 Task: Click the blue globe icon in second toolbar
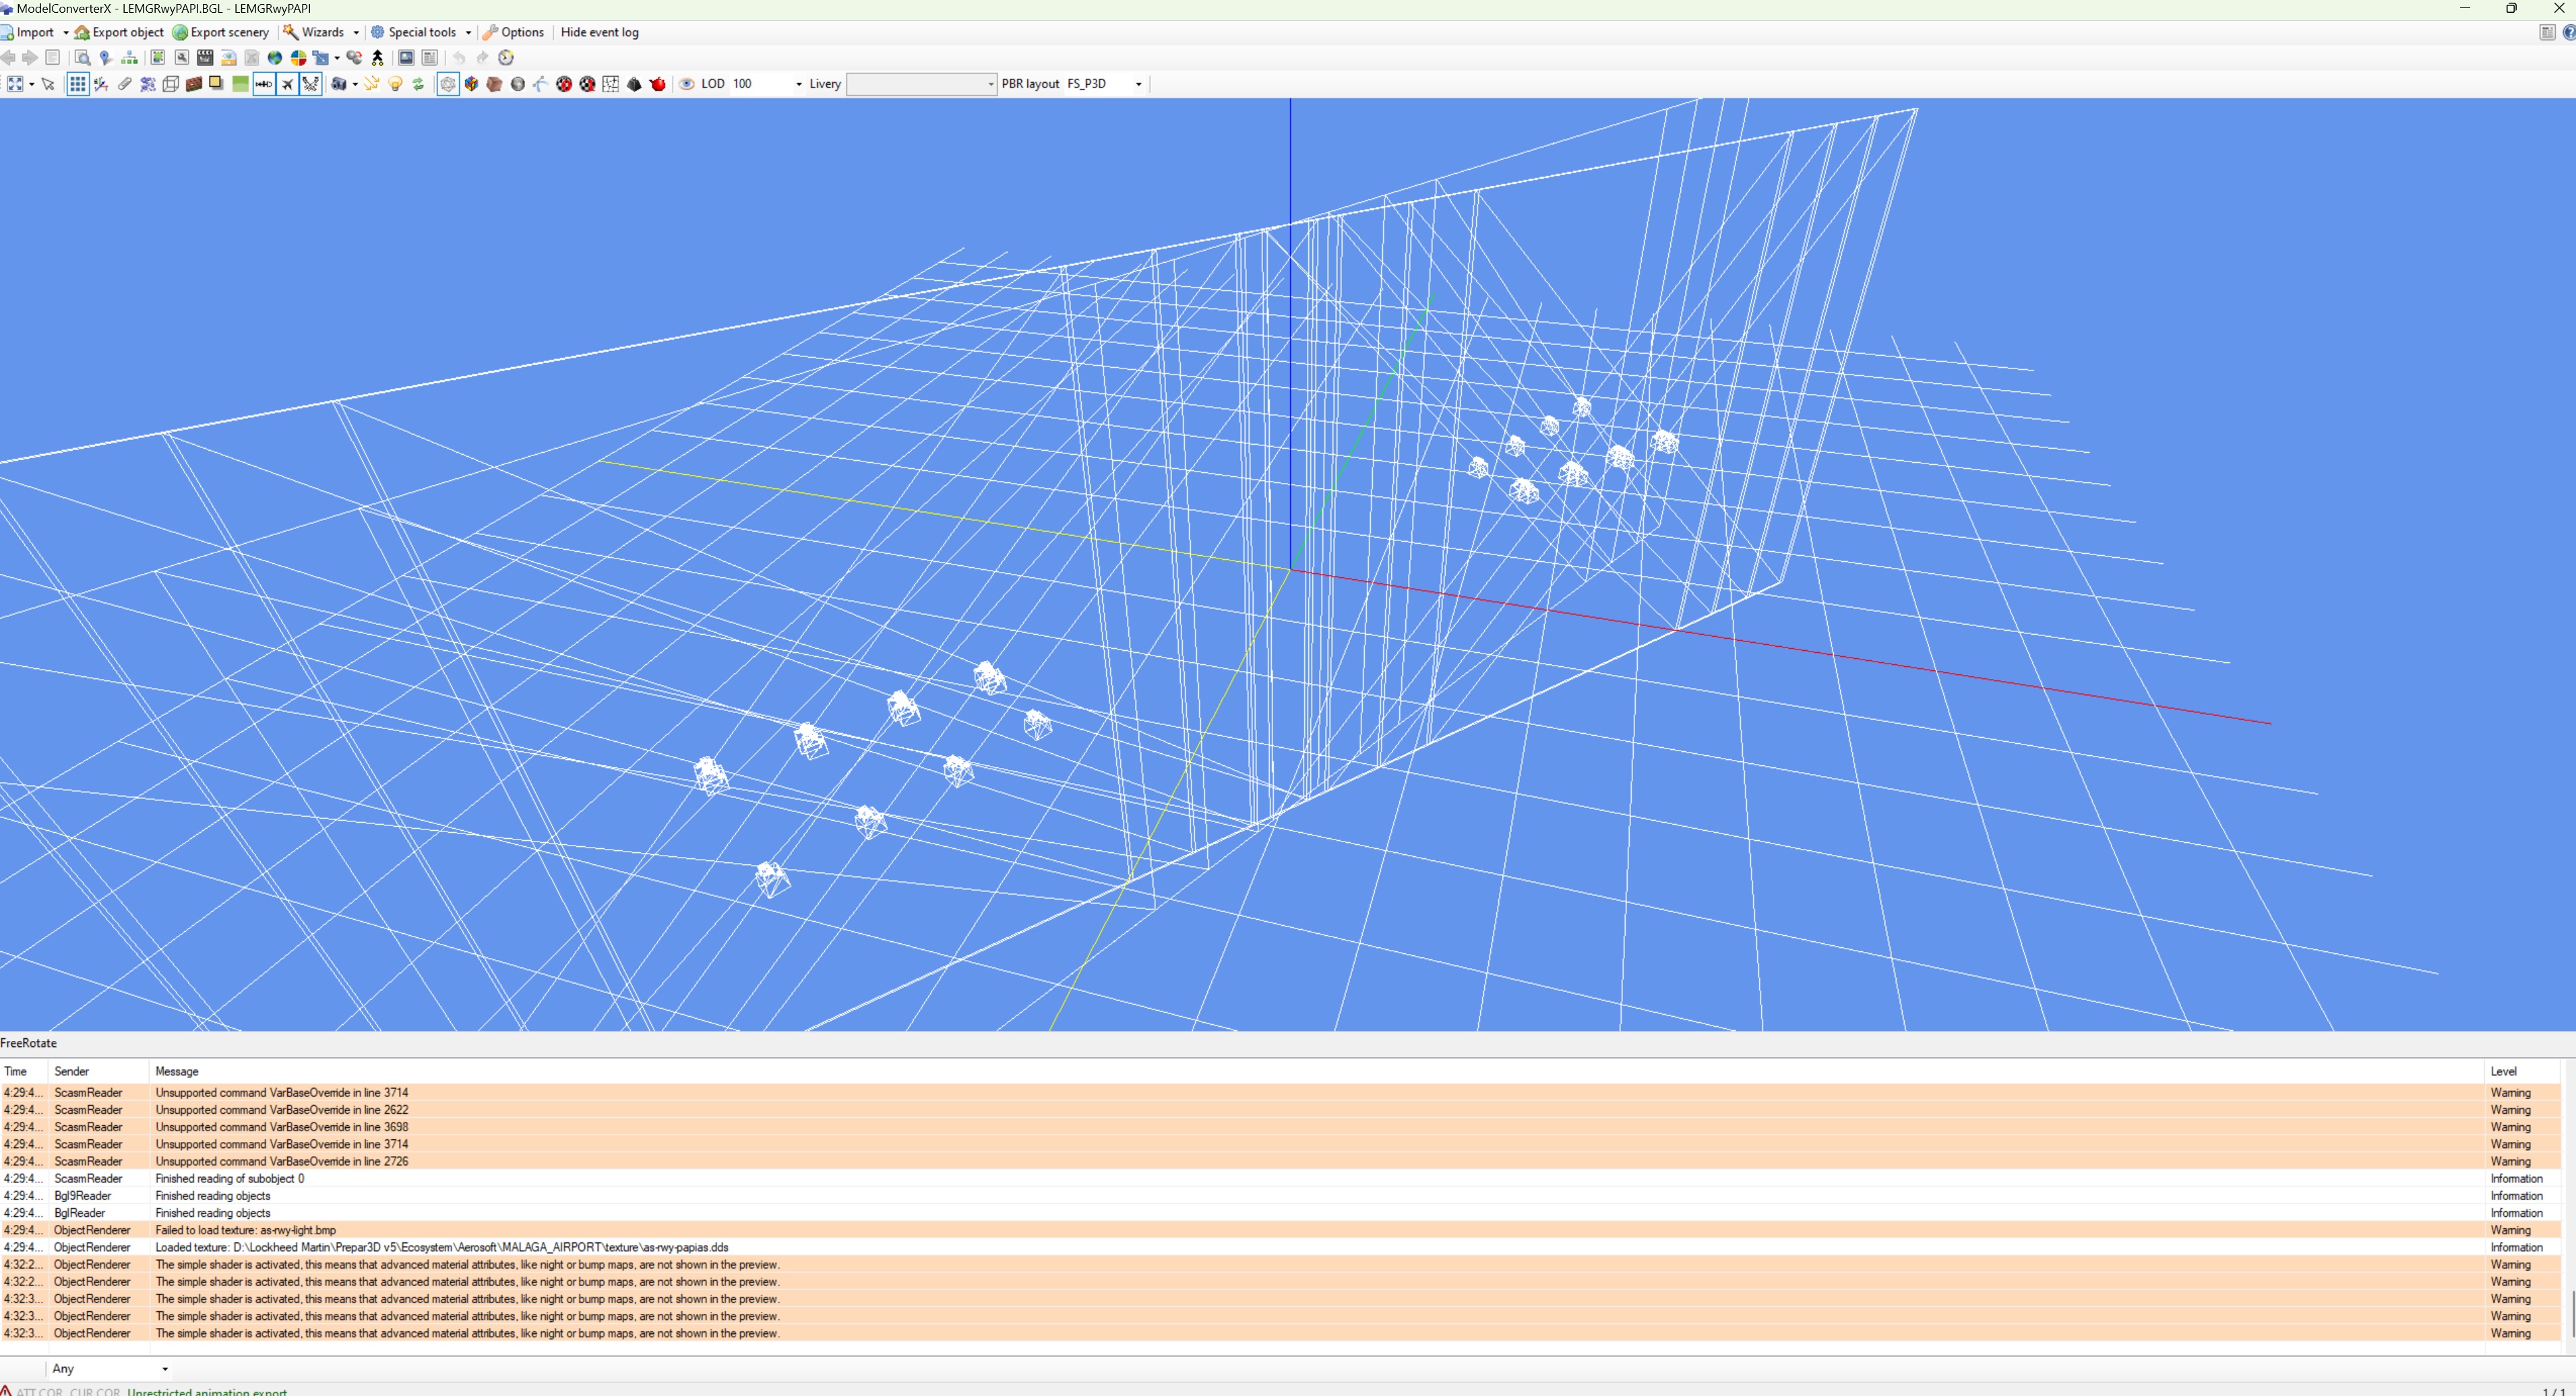point(275,58)
